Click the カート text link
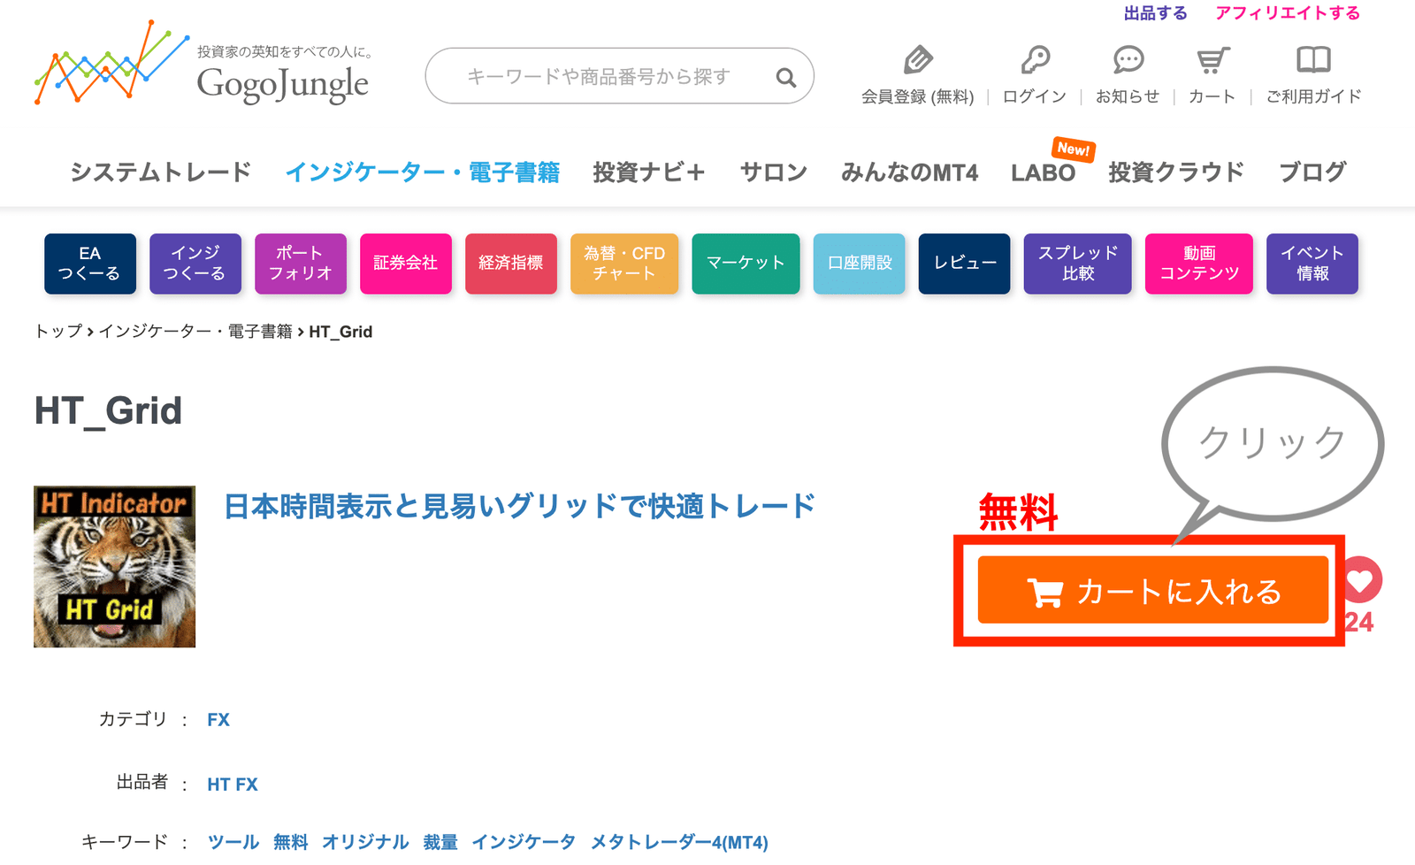 (1212, 96)
